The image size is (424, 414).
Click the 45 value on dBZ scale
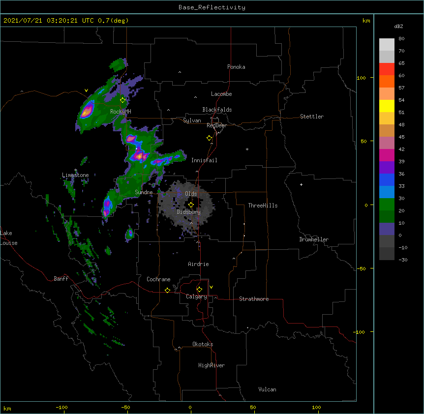click(401, 137)
